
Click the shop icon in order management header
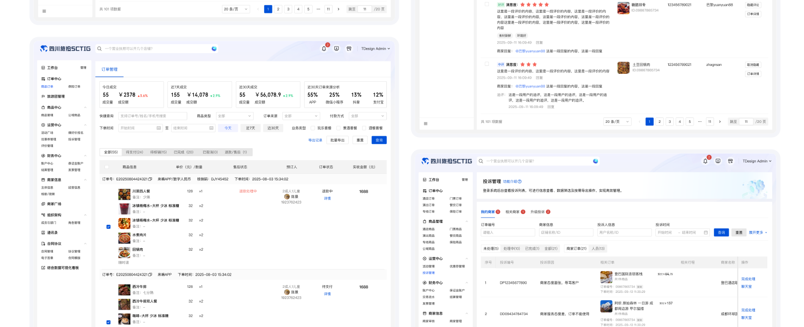point(349,49)
